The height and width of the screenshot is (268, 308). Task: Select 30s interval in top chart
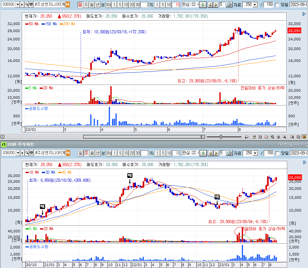point(108,4)
